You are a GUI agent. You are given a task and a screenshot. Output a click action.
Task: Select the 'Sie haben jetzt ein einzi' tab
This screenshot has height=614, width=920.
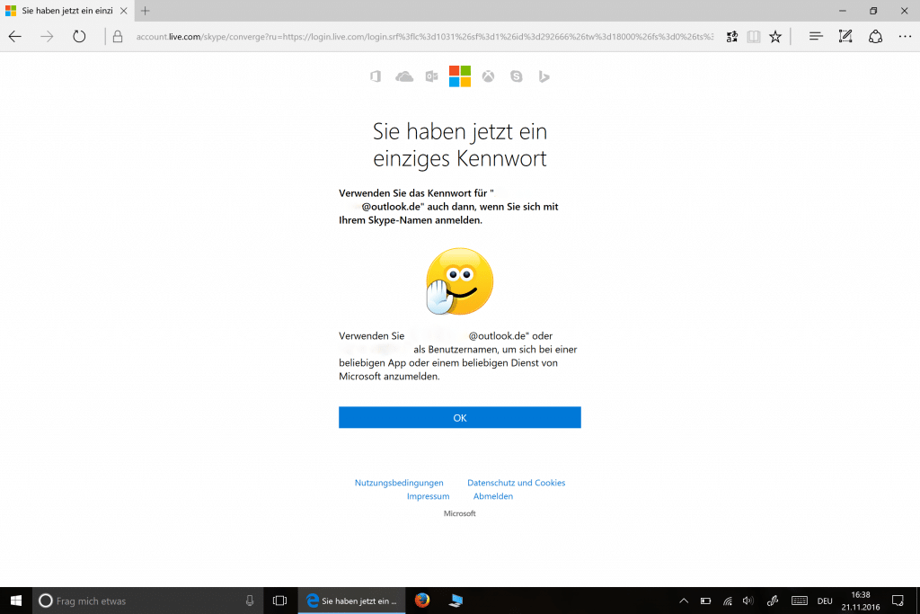coord(67,11)
